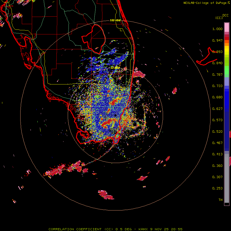This screenshot has width=231, height=231.
Task: Click the pink top segment of the color bar
Action: click(227, 27)
